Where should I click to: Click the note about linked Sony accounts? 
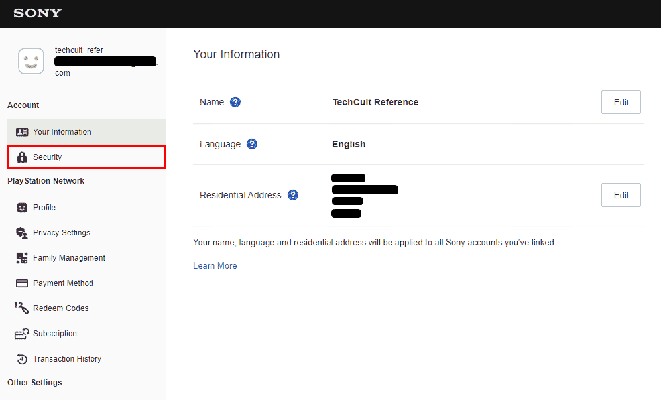point(375,243)
